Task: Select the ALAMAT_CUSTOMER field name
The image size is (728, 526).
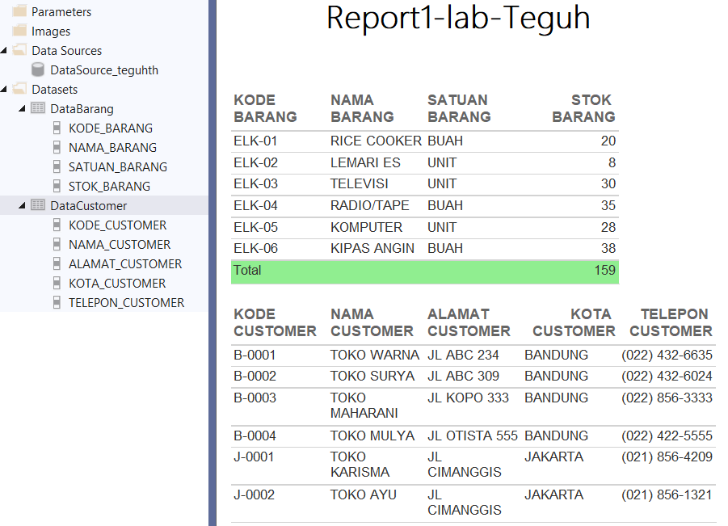Action: coord(125,264)
